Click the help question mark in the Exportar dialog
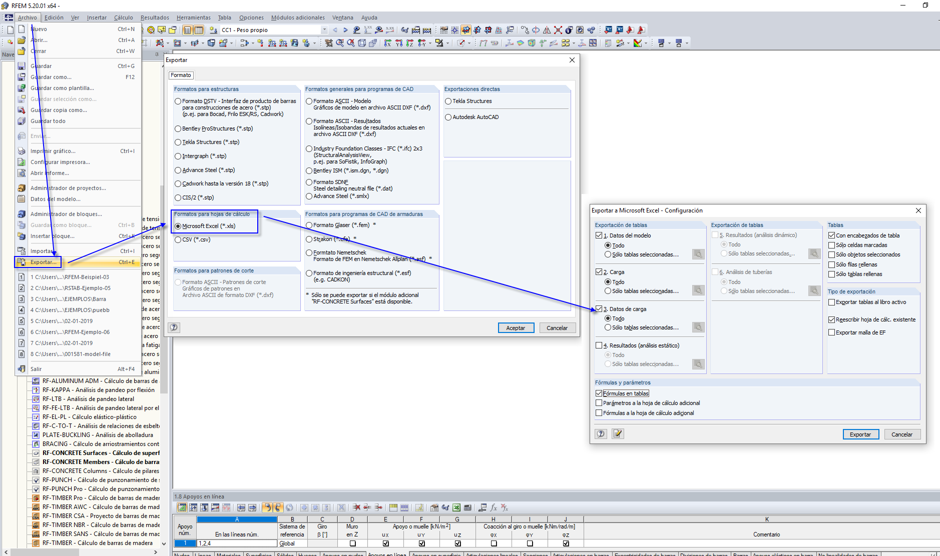This screenshot has width=940, height=556. [x=173, y=327]
